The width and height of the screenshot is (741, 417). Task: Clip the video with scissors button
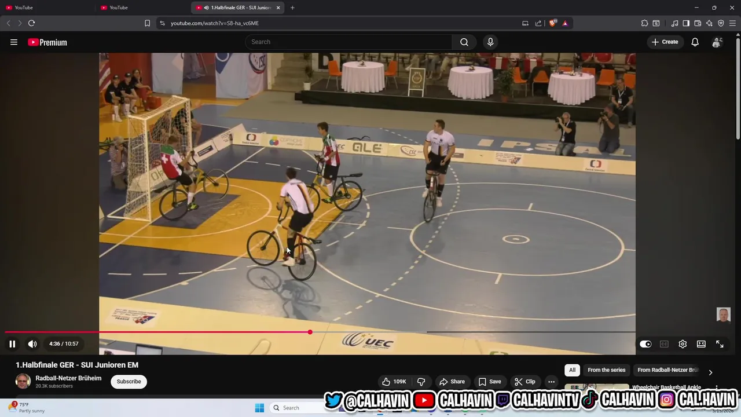click(524, 382)
